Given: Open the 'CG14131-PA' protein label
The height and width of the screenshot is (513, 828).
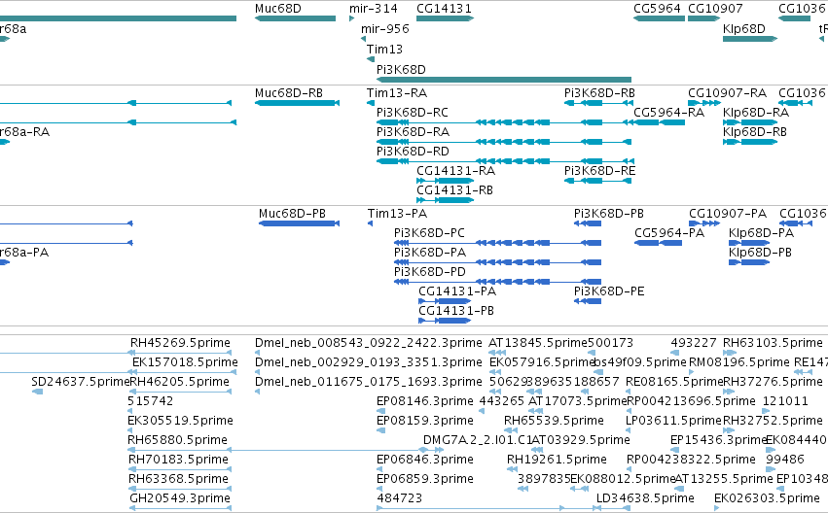Looking at the screenshot, I should pos(457,291).
